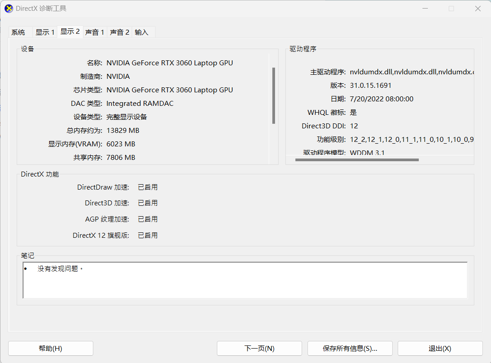Image resolution: width=491 pixels, height=363 pixels.
Task: Select the 显示 2 tab
Action: (70, 32)
